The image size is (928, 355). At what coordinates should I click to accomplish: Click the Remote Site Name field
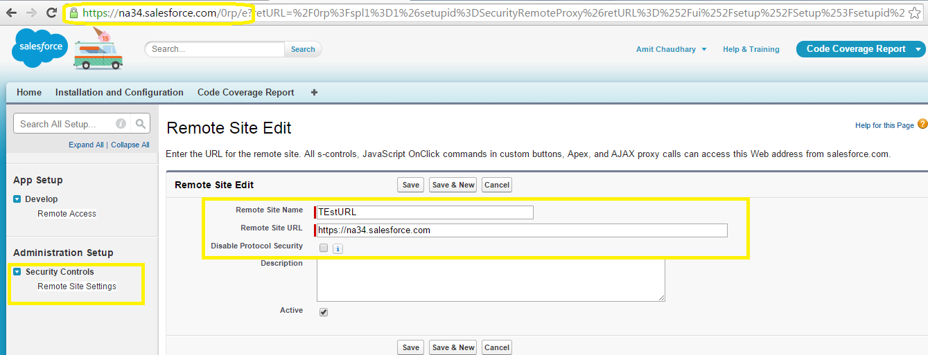424,212
